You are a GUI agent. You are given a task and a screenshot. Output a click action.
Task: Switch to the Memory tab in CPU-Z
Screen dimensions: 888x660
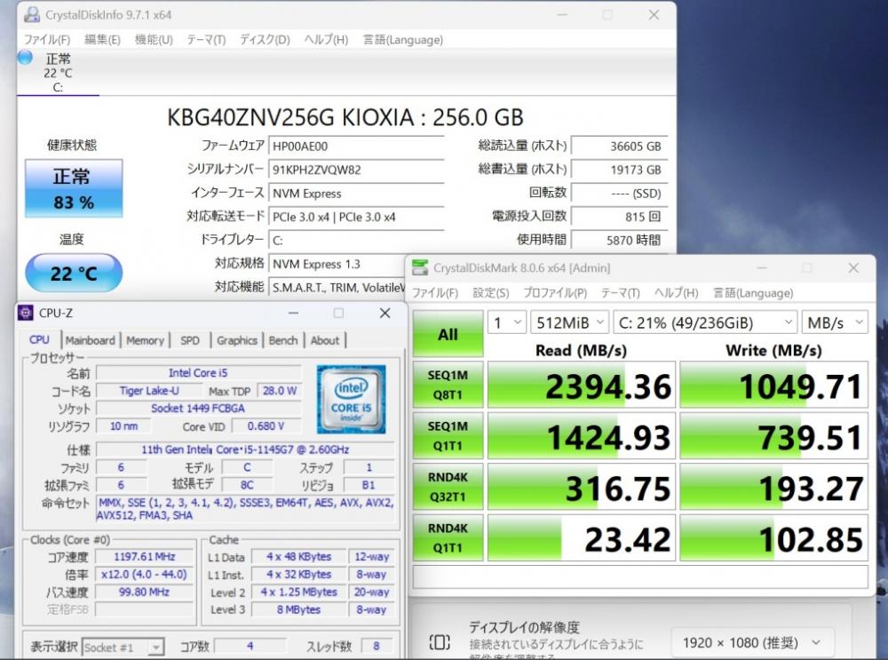tap(145, 340)
